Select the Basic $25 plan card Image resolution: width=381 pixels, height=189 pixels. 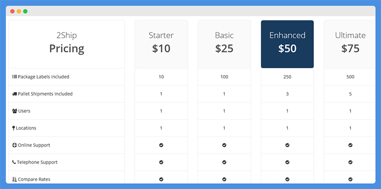[224, 44]
